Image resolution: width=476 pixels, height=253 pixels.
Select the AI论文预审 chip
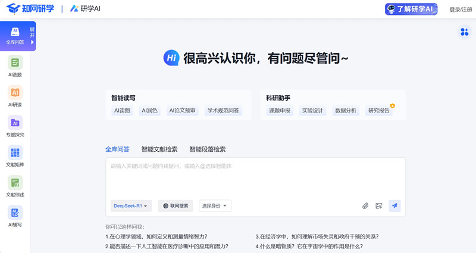[183, 111]
